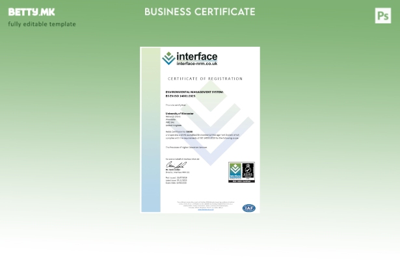
Task: Click the green gradient strip on certificate
Action: pyautogui.click(x=150, y=130)
